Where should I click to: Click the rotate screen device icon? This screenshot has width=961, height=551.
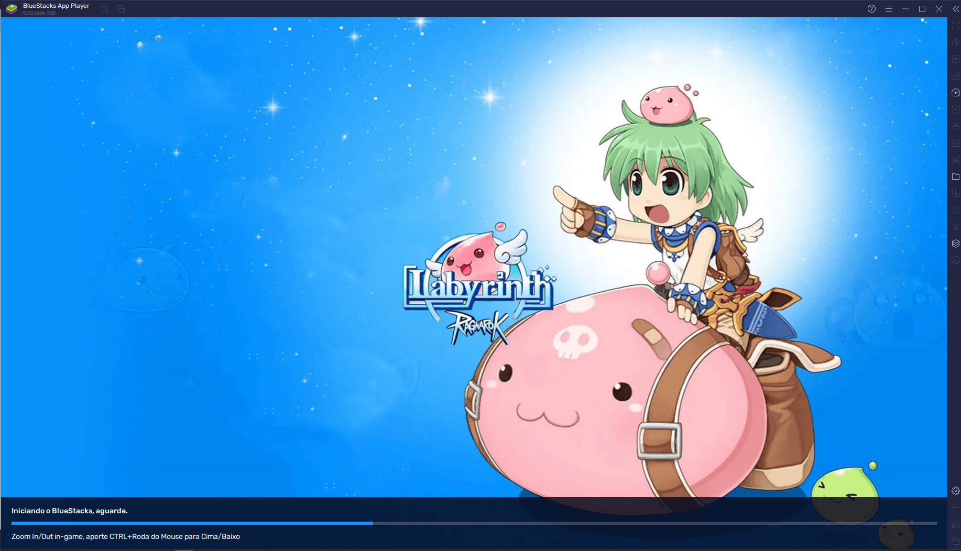pos(956,193)
